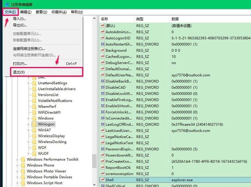
Task: Click the LegalNoticeText string icon
Action: [x=103, y=143]
